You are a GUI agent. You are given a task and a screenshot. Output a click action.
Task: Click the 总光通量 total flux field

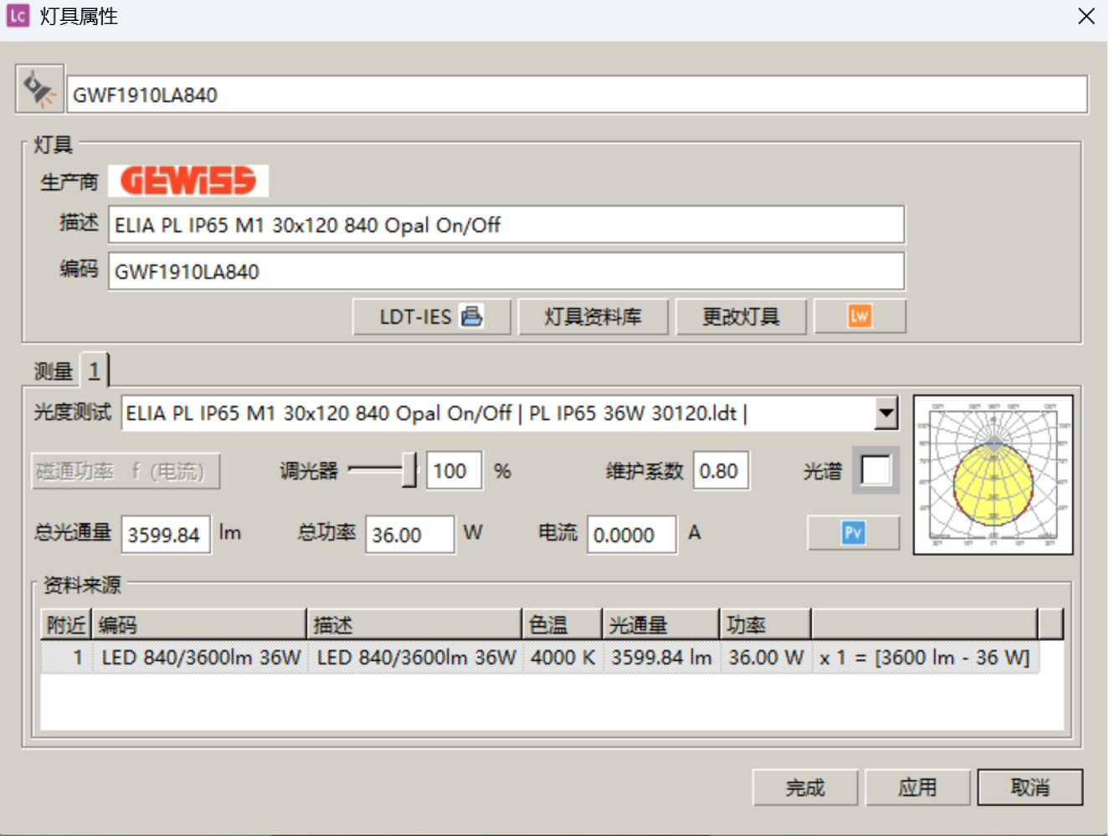165,535
